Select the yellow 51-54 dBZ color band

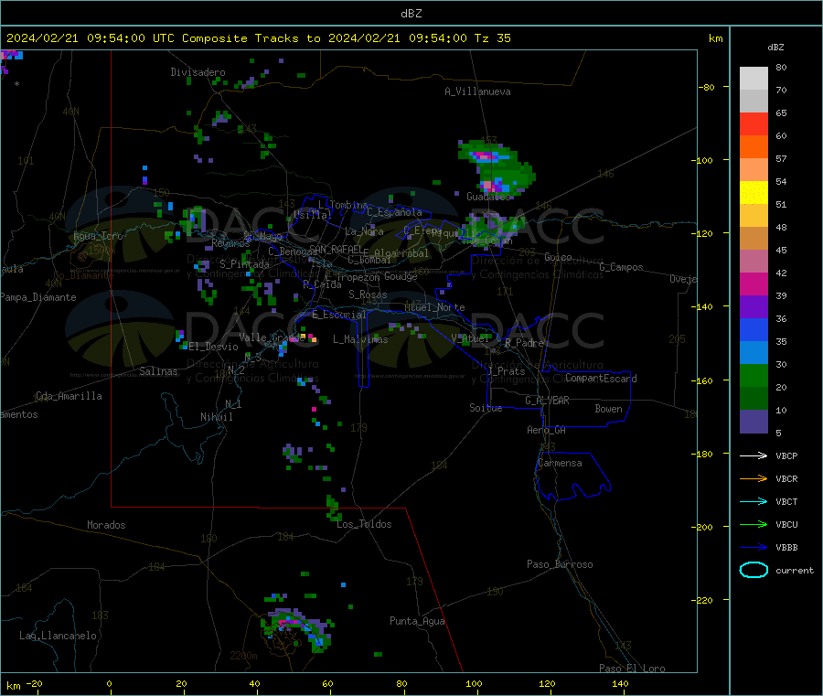point(754,193)
